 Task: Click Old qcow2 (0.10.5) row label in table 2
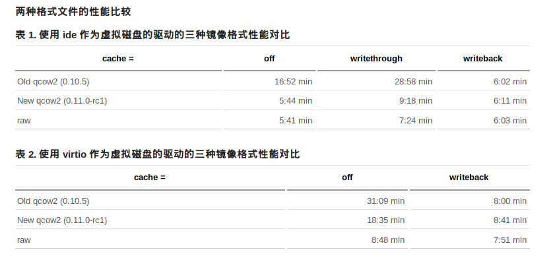tap(53, 201)
